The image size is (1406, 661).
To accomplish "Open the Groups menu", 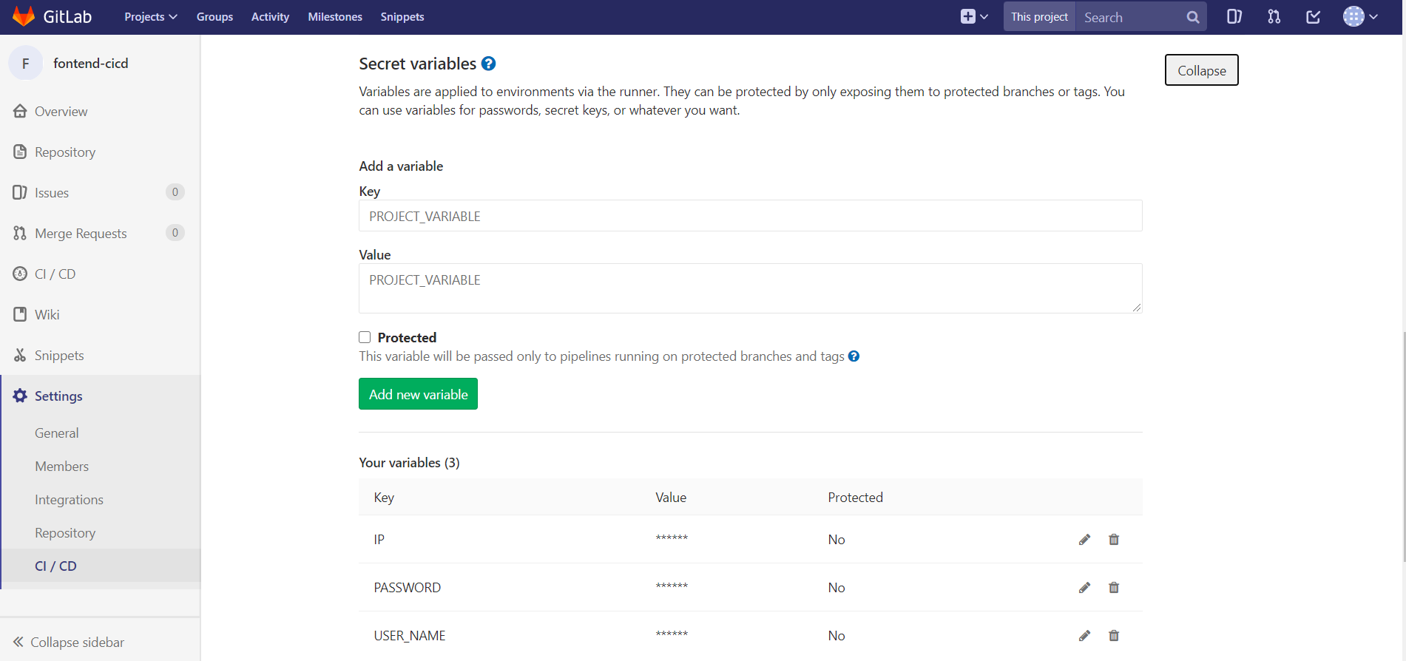I will 214,16.
